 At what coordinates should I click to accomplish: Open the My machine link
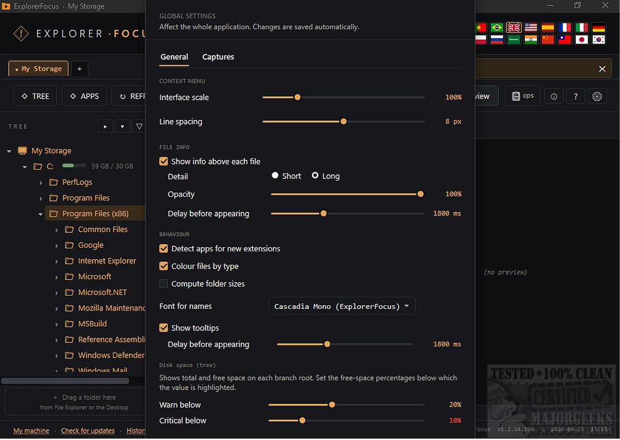[x=31, y=431]
